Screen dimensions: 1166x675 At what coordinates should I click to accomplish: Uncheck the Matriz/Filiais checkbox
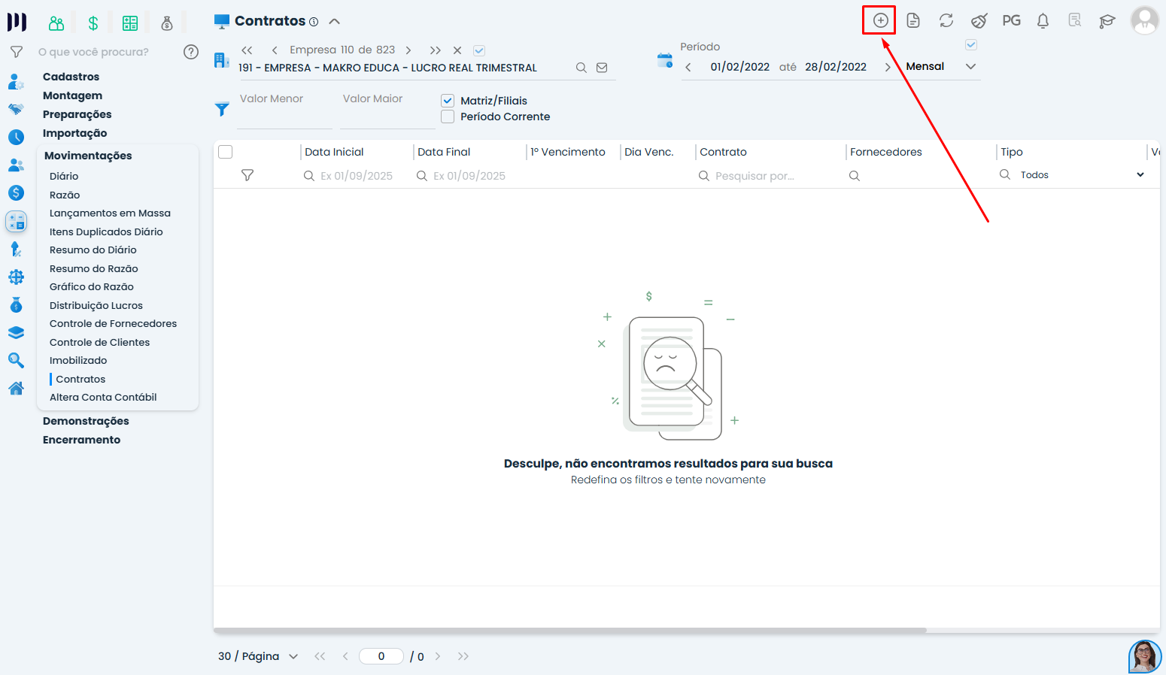tap(448, 101)
